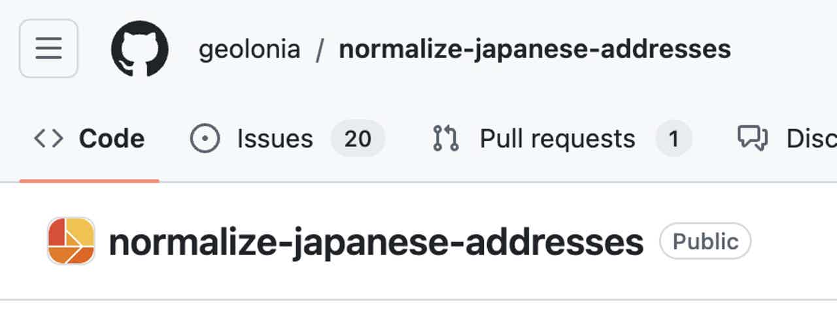Click the Public visibility badge
The width and height of the screenshot is (837, 310).
coord(705,241)
